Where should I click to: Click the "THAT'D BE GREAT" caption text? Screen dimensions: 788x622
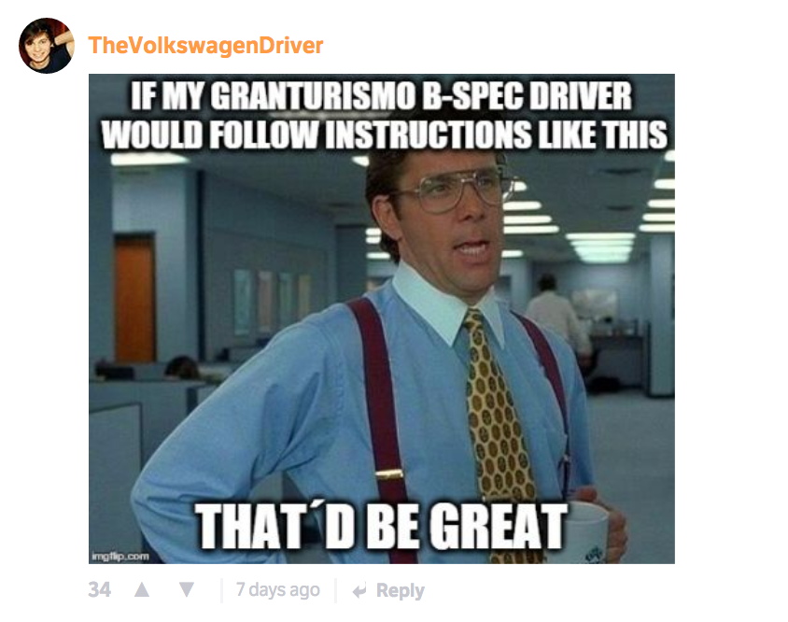(x=381, y=526)
